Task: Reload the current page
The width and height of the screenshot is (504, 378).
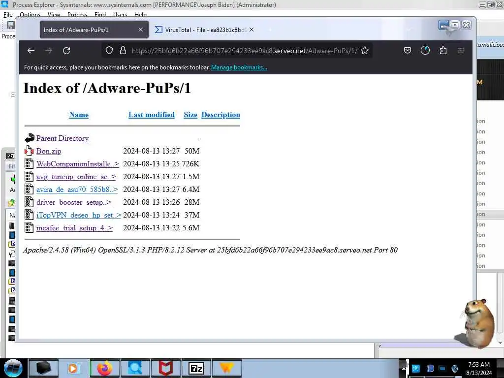Action: (66, 51)
